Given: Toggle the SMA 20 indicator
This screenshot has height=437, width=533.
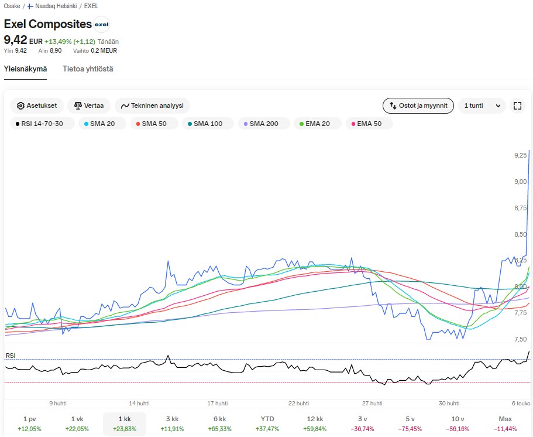Looking at the screenshot, I should (102, 124).
